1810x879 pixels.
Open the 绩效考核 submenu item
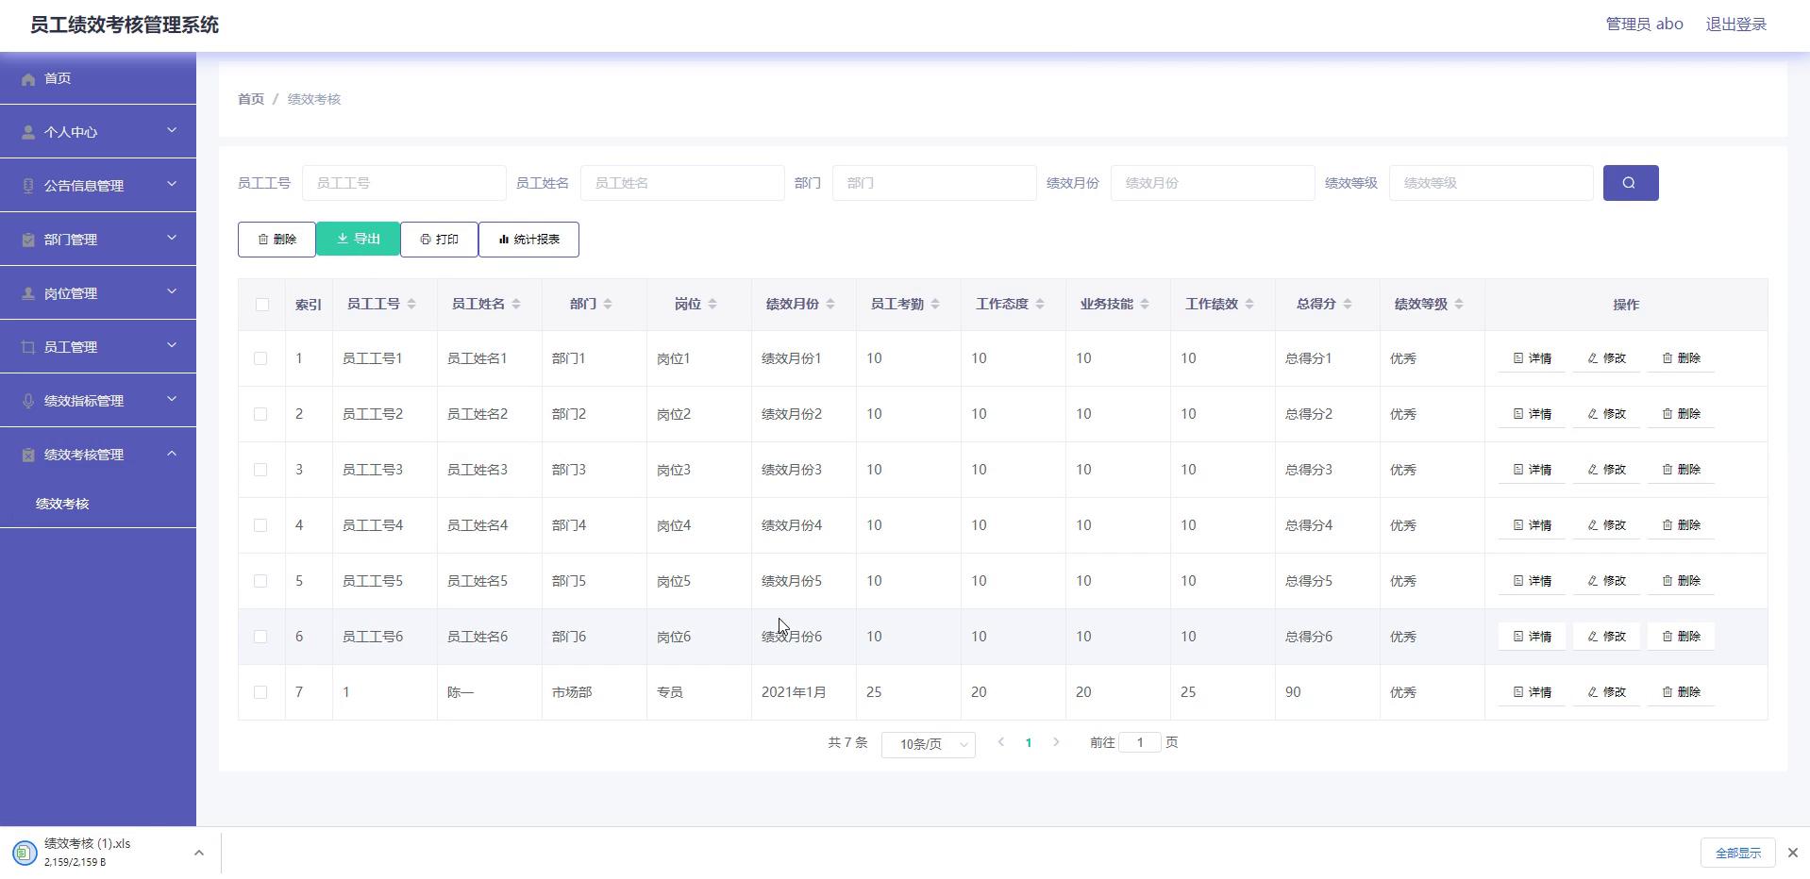click(62, 504)
